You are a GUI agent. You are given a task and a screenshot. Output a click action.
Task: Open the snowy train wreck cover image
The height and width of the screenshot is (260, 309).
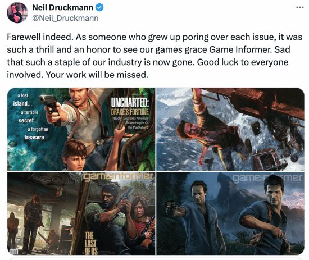230,129
